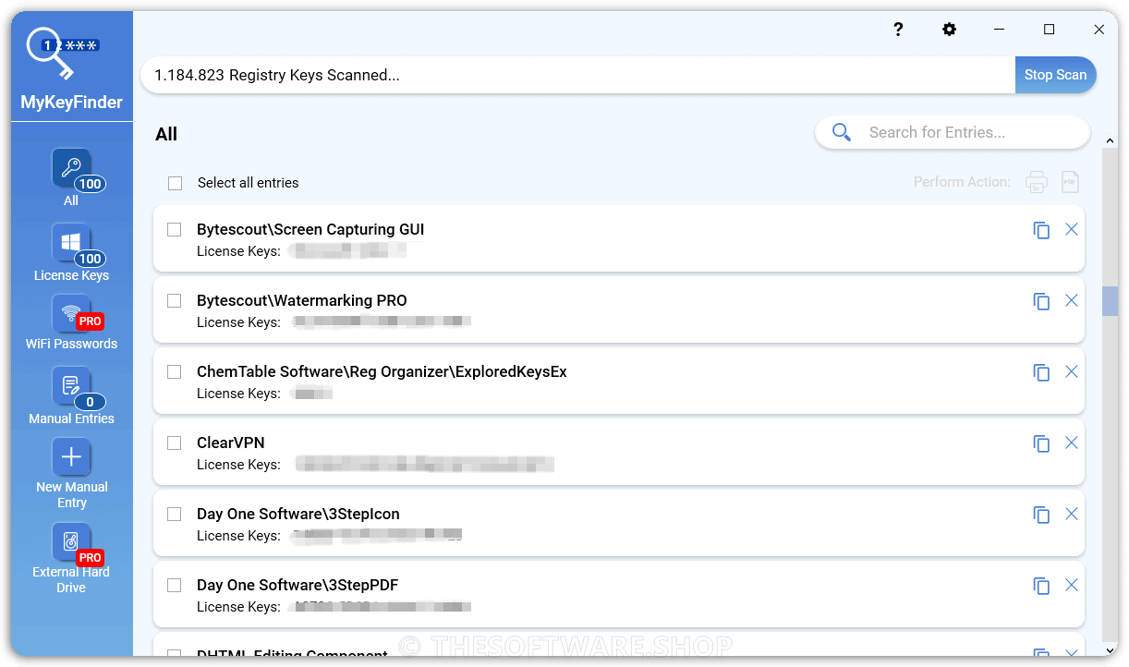Tick Day One 3StepIcon checkbox
Image resolution: width=1129 pixels, height=667 pixels.
174,514
